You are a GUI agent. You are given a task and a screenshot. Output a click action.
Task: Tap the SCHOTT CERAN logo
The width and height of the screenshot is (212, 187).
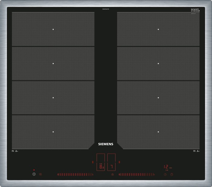(195, 10)
